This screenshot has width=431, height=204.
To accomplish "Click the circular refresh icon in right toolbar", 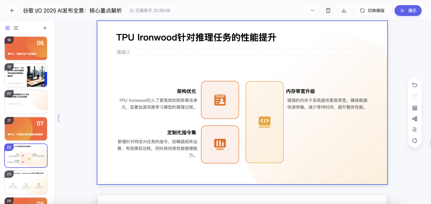I will 415,141.
